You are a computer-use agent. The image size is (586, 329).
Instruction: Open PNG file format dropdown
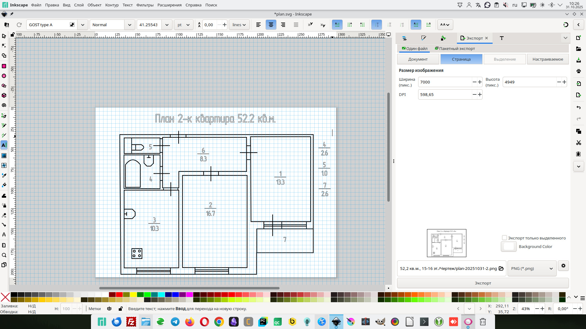532,268
